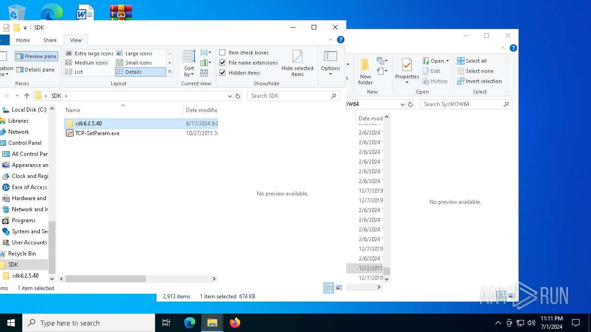Image resolution: width=591 pixels, height=332 pixels.
Task: Uncheck File name extensions
Action: [x=248, y=63]
